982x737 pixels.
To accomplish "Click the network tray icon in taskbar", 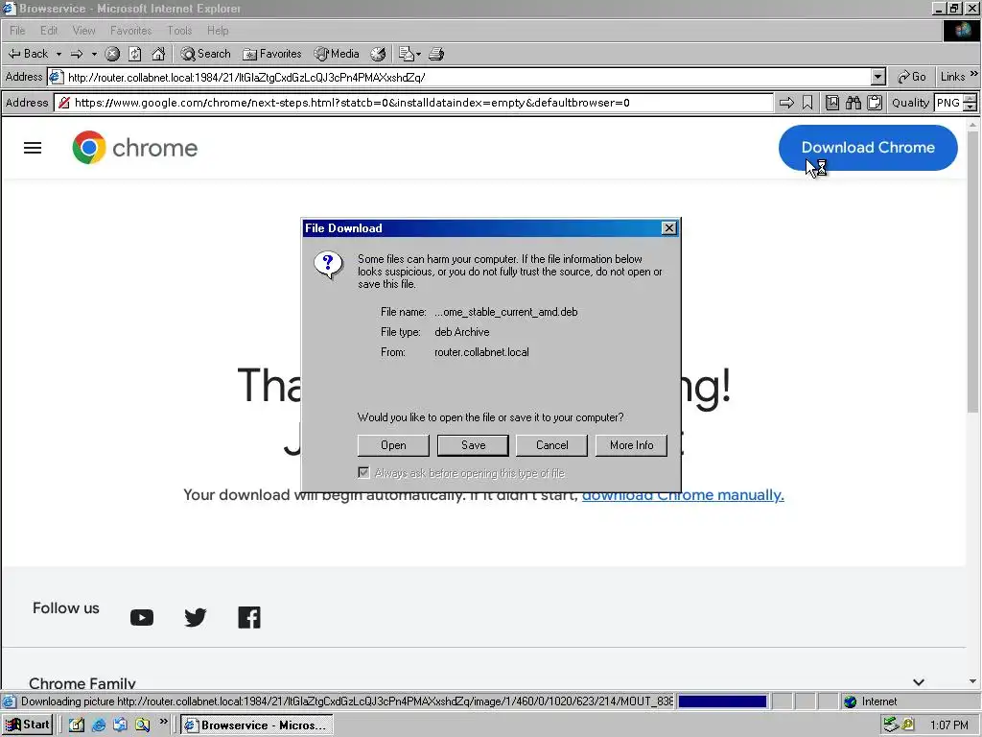I will tap(891, 725).
